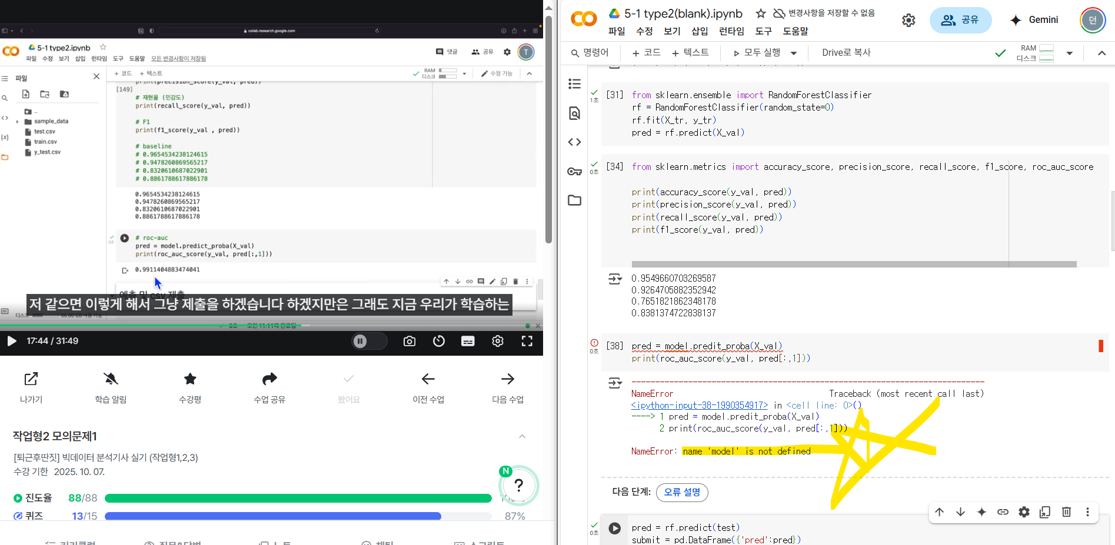Open the 도움말 menu in Colab
The width and height of the screenshot is (1115, 545).
coord(796,31)
